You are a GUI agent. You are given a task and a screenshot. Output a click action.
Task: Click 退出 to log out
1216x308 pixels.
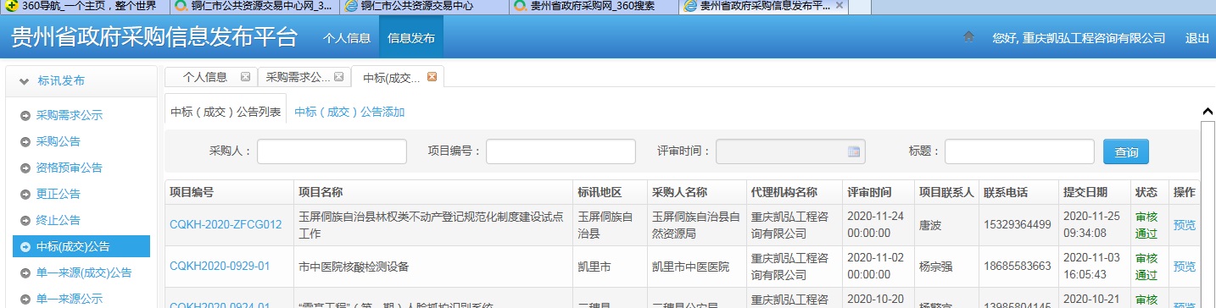pos(1196,38)
